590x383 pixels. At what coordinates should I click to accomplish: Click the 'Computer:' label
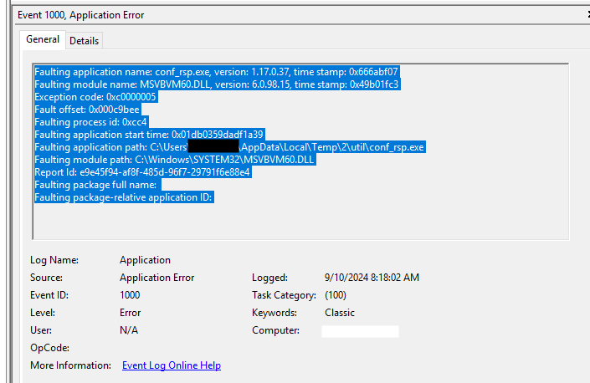(276, 330)
